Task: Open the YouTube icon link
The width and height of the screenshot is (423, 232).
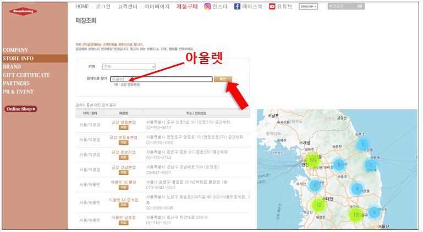Action: pos(272,6)
